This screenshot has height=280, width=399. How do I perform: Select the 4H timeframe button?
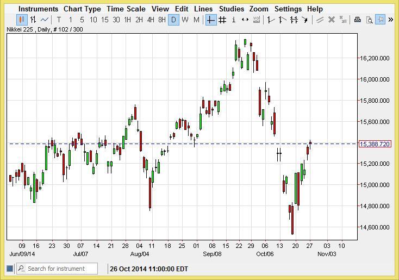pyautogui.click(x=151, y=20)
